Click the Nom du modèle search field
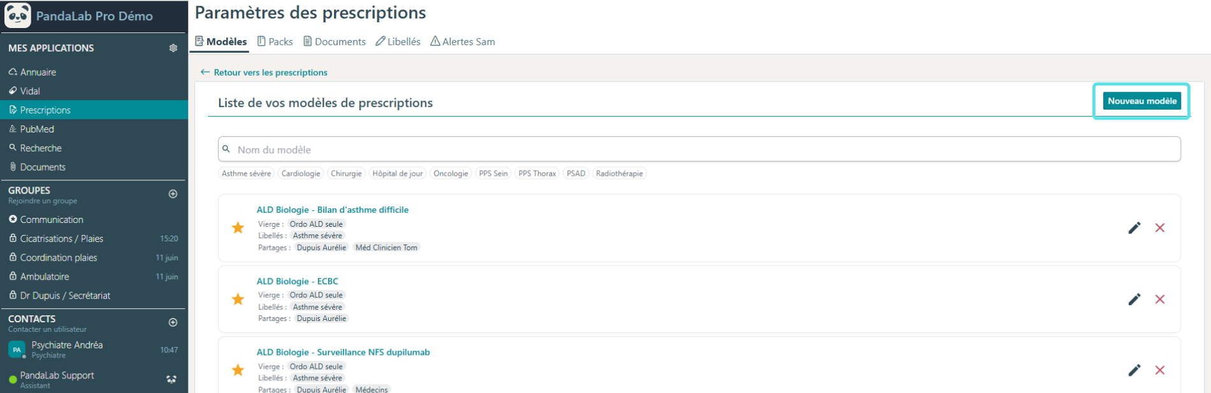 click(x=699, y=149)
